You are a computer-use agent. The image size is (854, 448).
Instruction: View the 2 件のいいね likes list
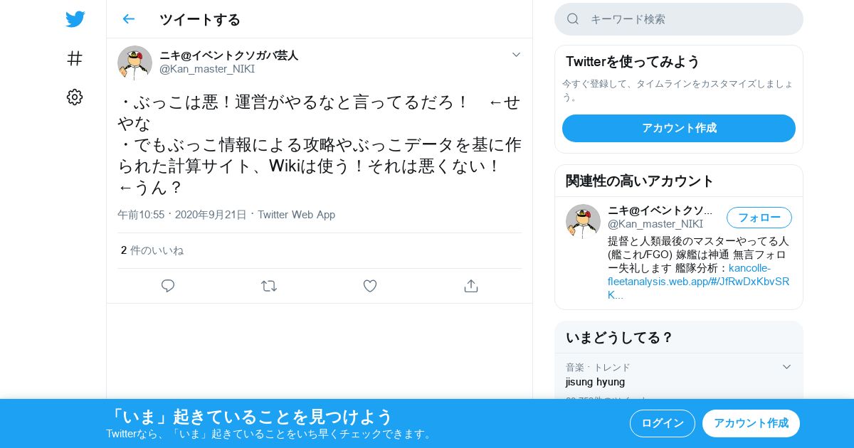pos(152,250)
